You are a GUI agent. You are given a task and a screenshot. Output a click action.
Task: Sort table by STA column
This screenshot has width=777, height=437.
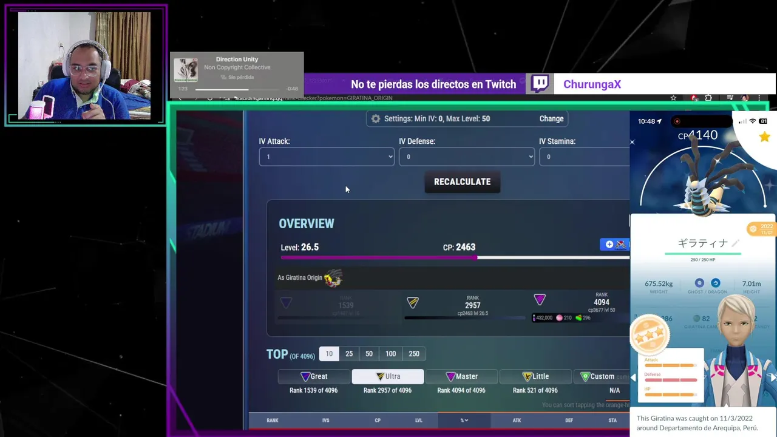pyautogui.click(x=612, y=420)
